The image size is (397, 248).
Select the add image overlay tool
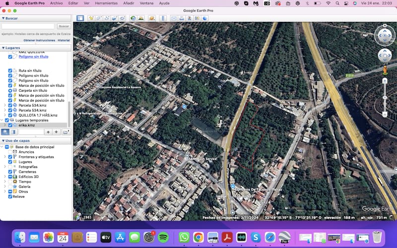coord(115,18)
